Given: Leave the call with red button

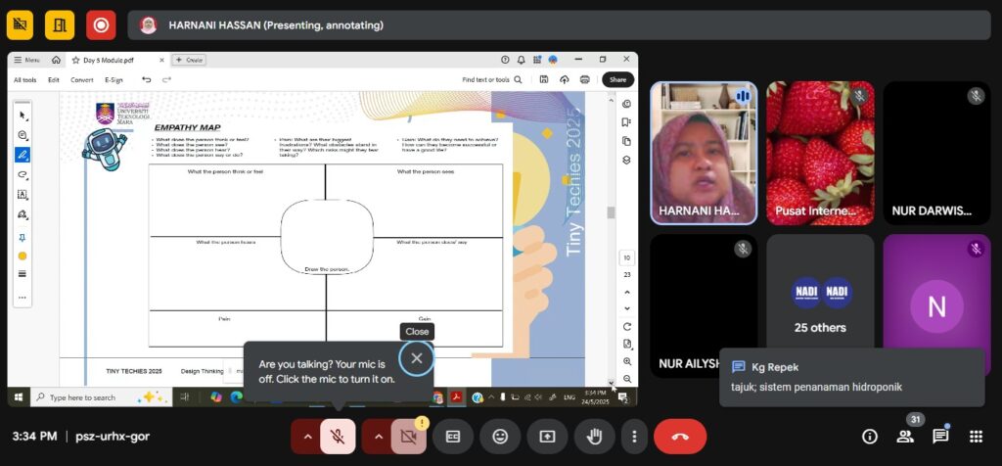Looking at the screenshot, I should coord(680,437).
